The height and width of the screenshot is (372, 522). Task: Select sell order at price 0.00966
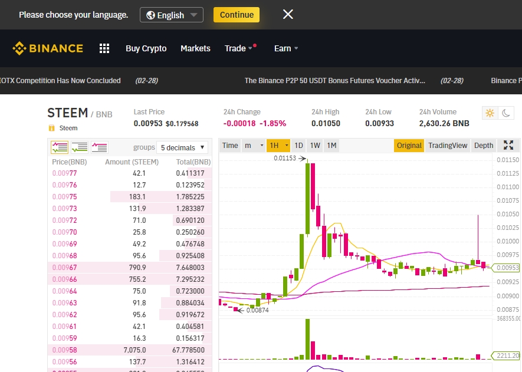[130, 279]
